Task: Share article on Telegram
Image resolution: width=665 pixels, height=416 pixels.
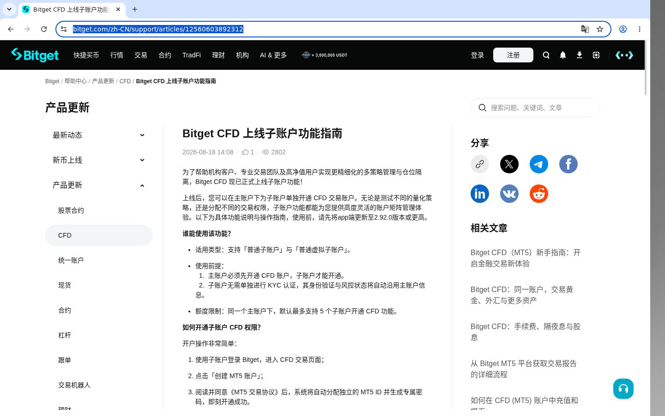Action: coord(539,164)
